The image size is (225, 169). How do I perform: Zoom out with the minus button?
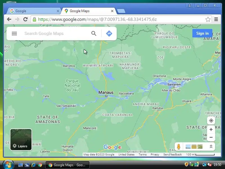(211, 137)
